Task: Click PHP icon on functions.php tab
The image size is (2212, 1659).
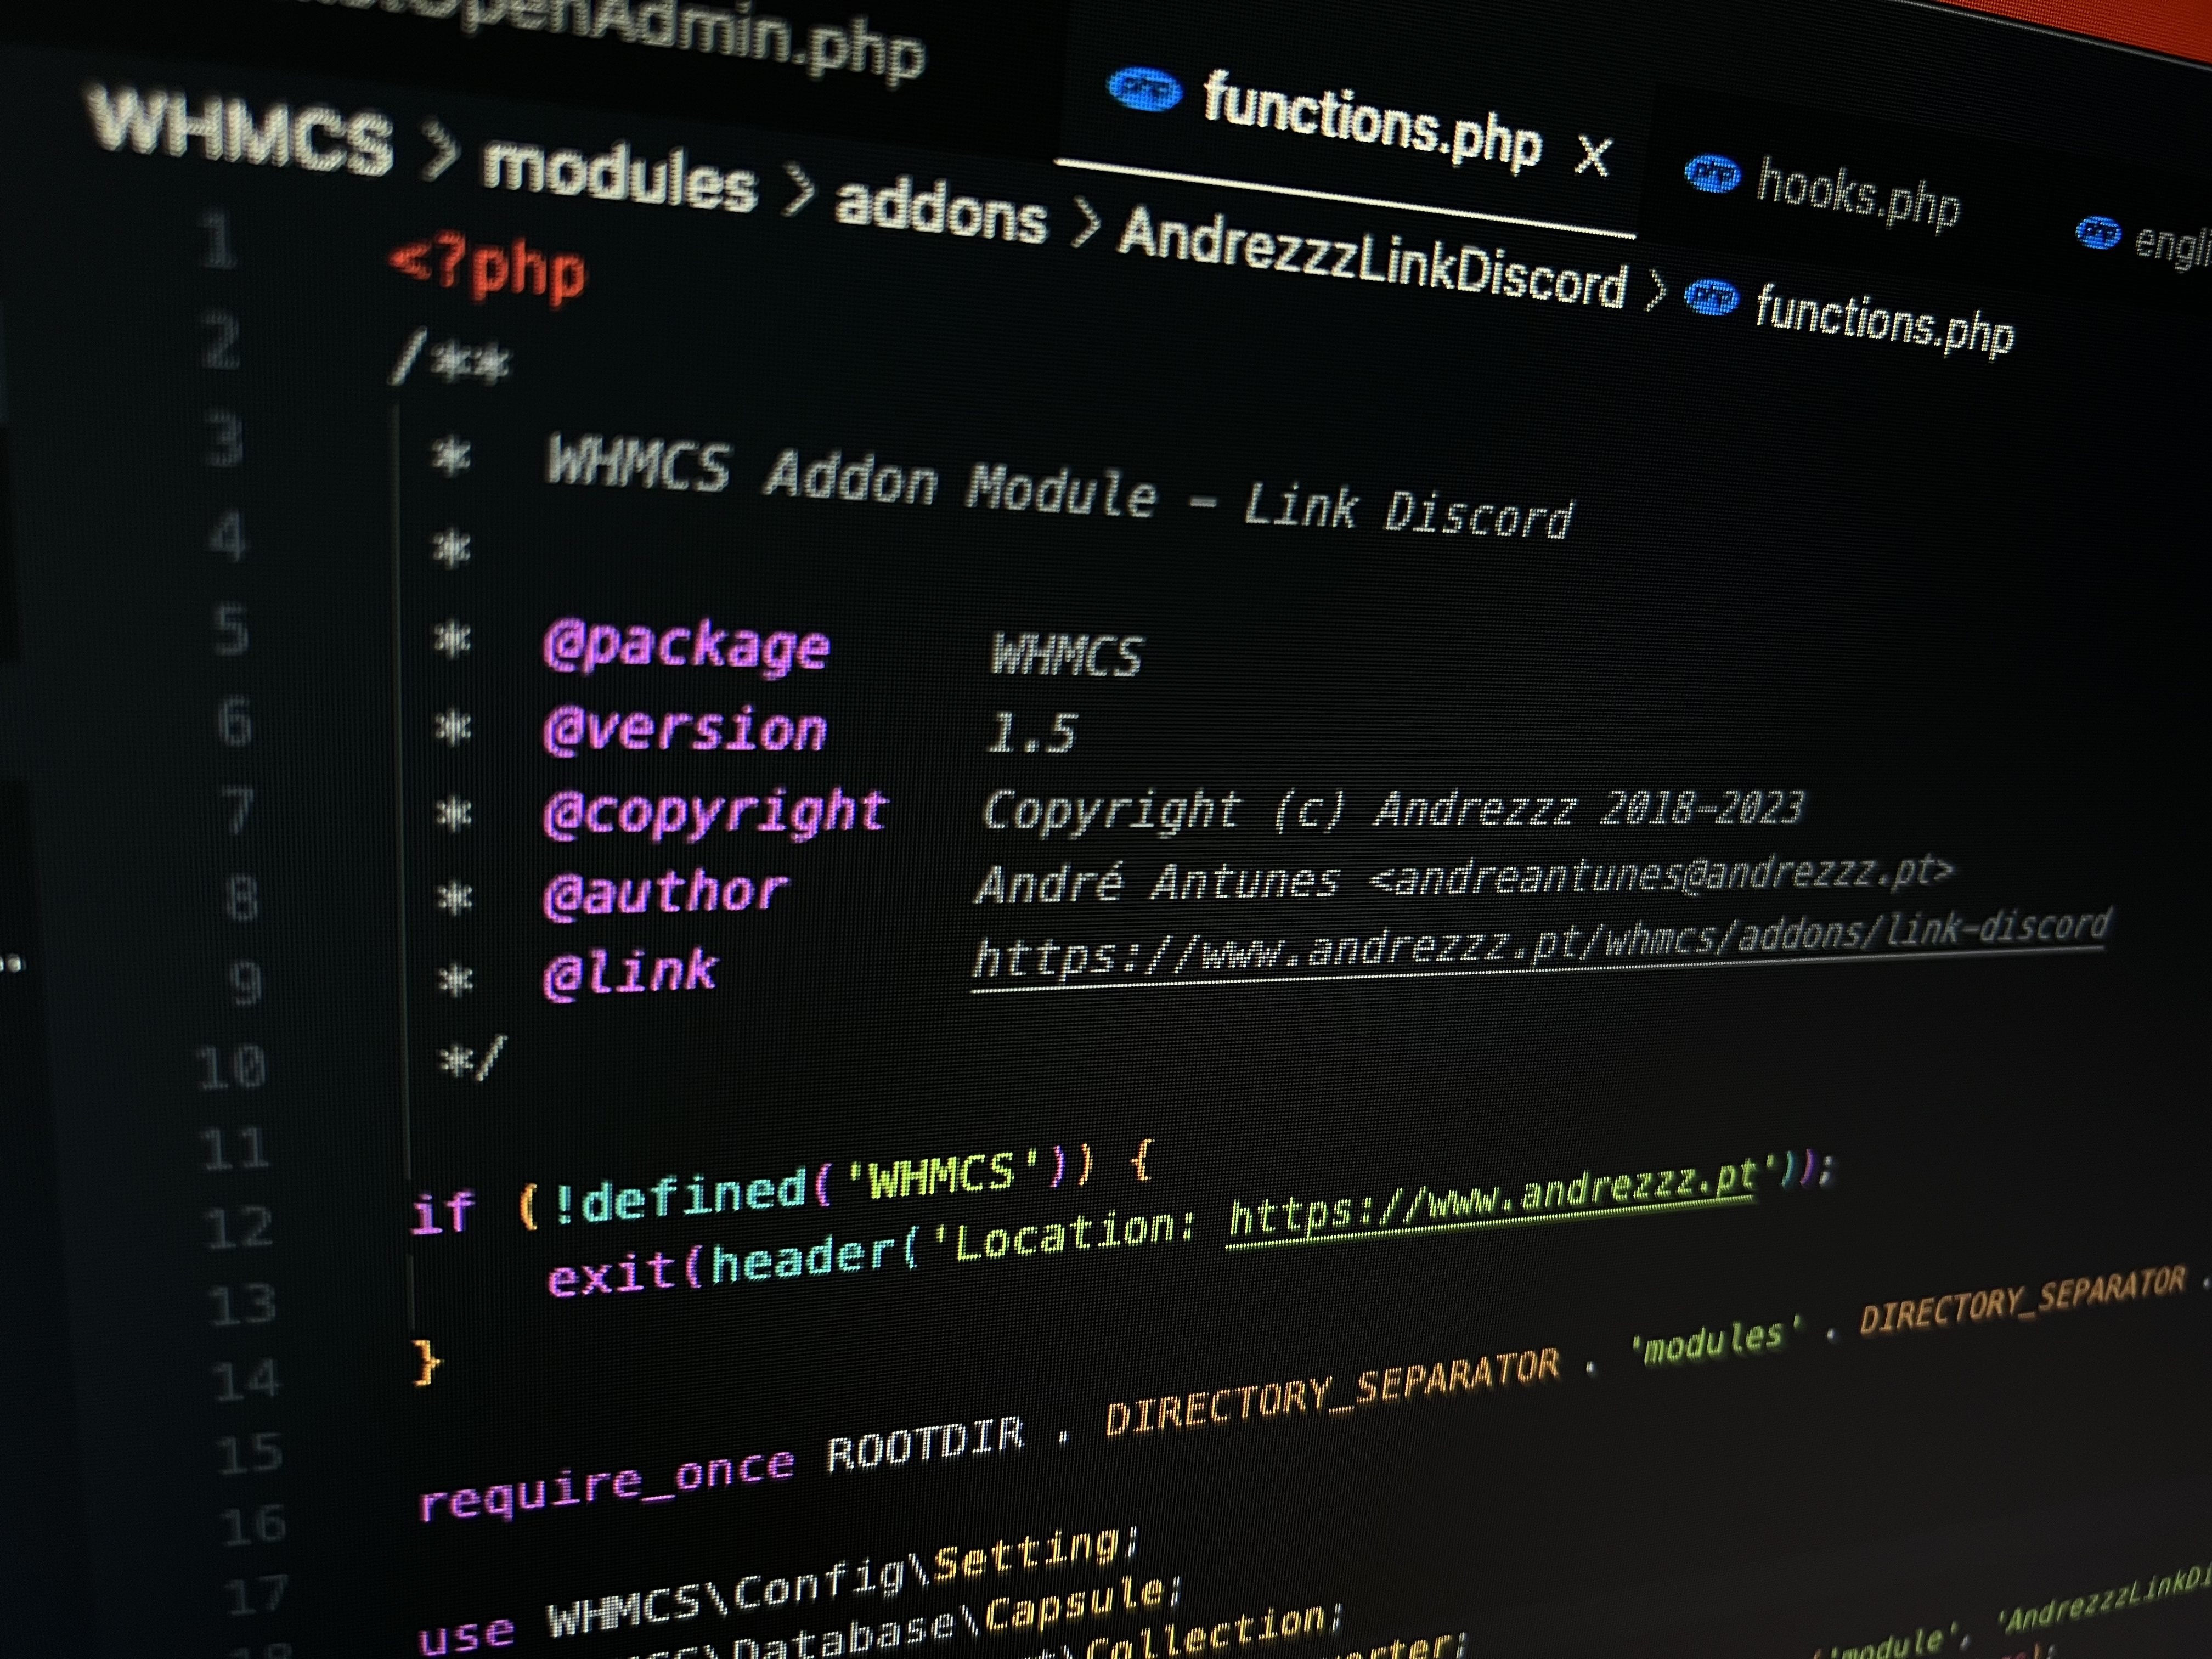Action: pyautogui.click(x=1144, y=90)
